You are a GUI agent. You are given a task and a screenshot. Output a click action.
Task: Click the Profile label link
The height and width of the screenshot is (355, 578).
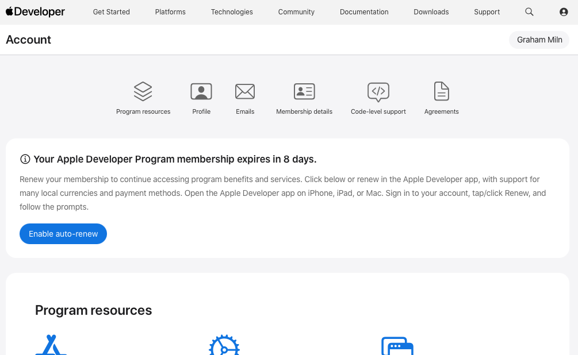pos(201,111)
